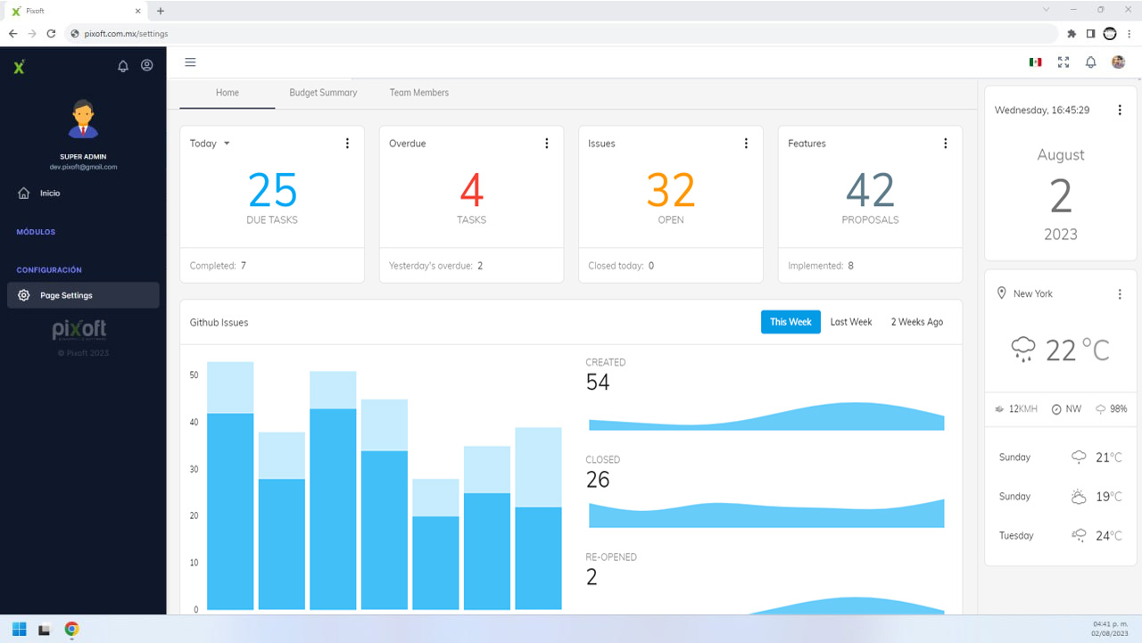Select Last Week filter
Viewport: 1142px width, 643px height.
click(x=851, y=322)
